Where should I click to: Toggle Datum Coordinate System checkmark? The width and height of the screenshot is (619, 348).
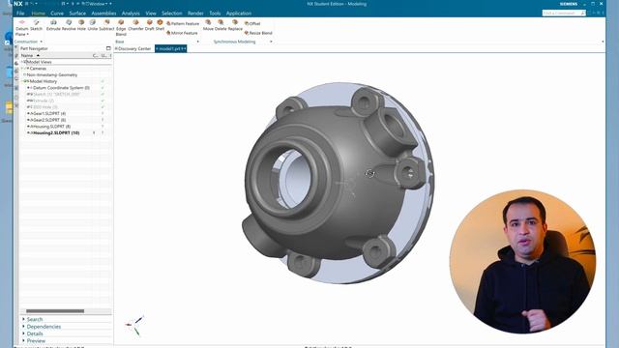point(103,88)
